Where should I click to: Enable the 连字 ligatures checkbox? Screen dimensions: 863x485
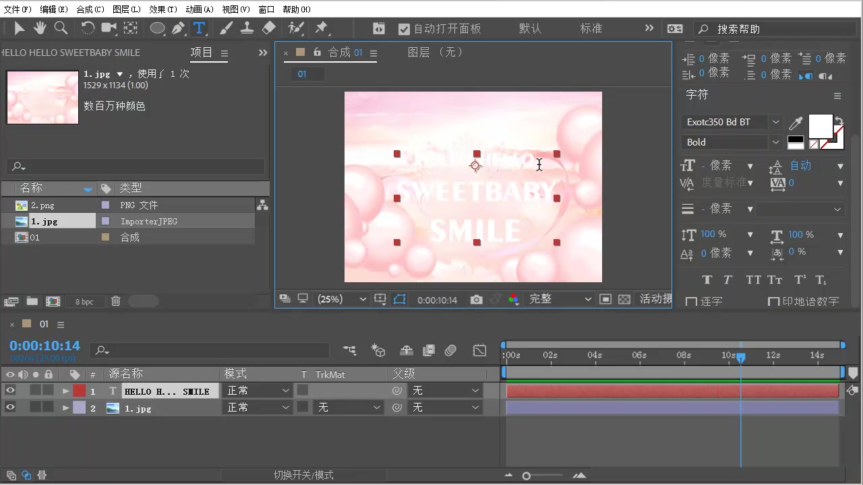[x=691, y=302]
